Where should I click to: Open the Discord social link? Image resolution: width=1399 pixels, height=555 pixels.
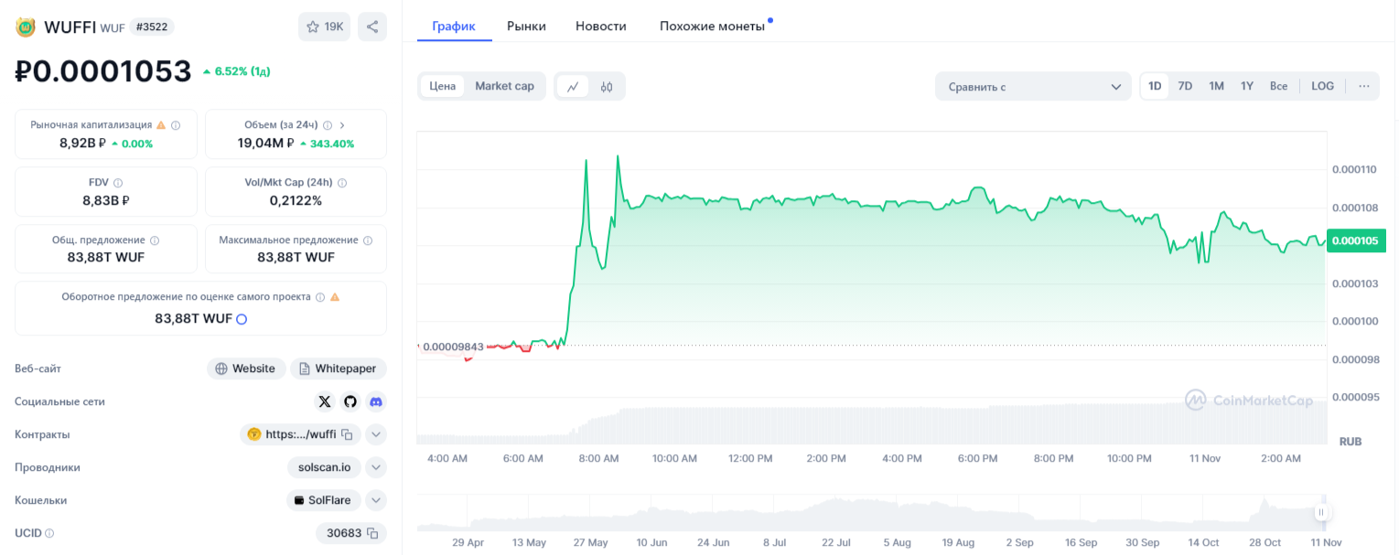click(x=376, y=401)
